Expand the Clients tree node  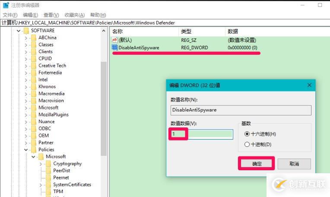(26, 52)
